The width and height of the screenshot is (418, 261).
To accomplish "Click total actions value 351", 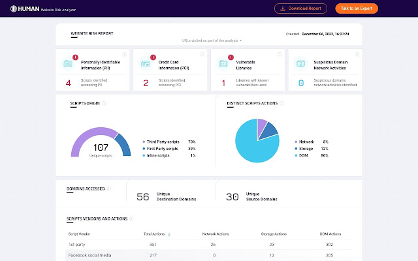I will pyautogui.click(x=153, y=245).
